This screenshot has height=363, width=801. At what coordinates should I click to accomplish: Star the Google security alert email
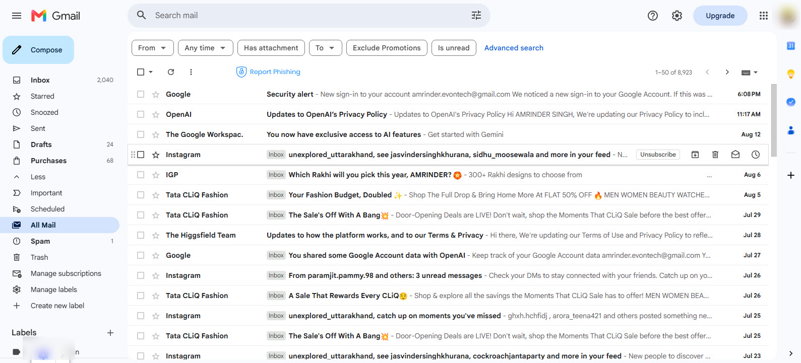click(156, 94)
